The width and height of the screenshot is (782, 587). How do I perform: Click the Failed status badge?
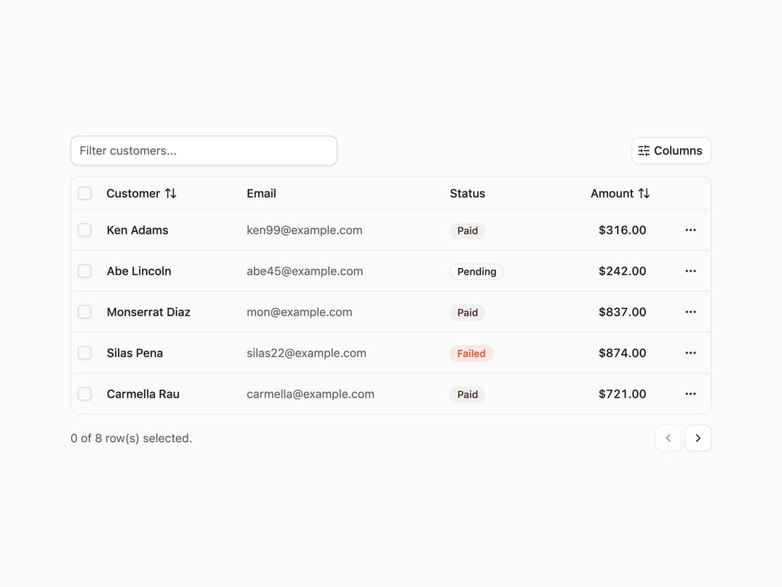point(471,354)
